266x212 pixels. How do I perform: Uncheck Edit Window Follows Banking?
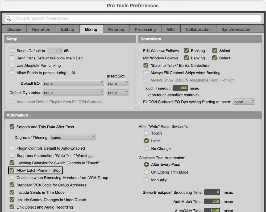(x=186, y=50)
